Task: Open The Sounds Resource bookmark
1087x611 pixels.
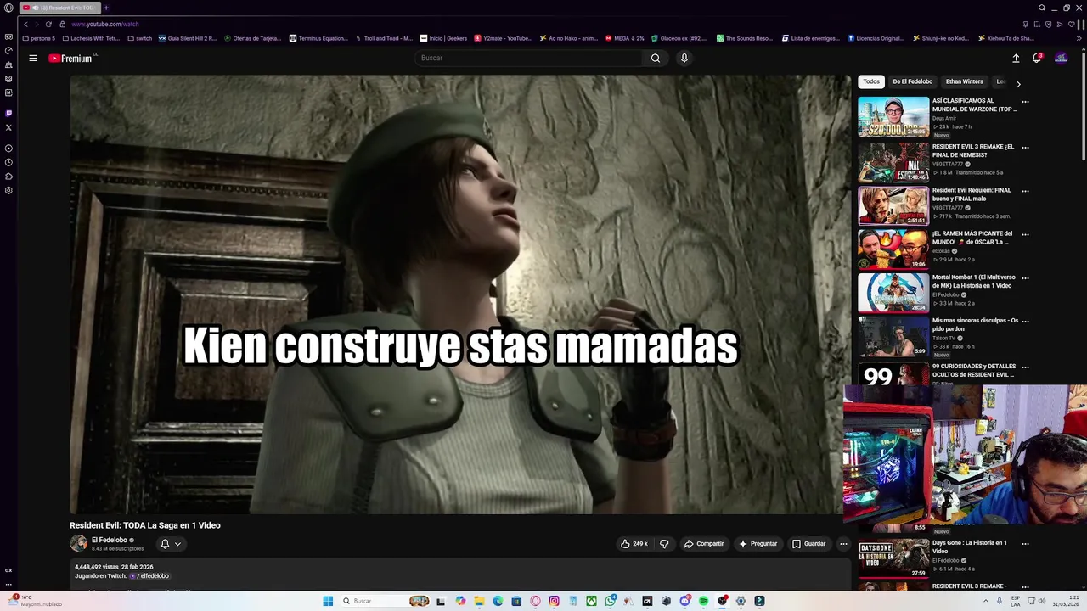Action: click(x=745, y=38)
